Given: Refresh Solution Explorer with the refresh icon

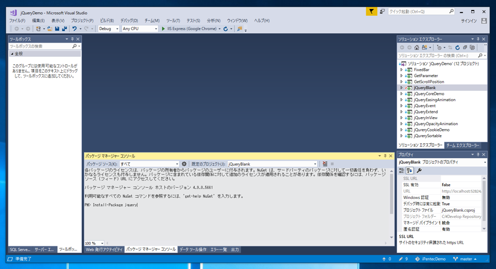Looking at the screenshot, I should (457, 47).
